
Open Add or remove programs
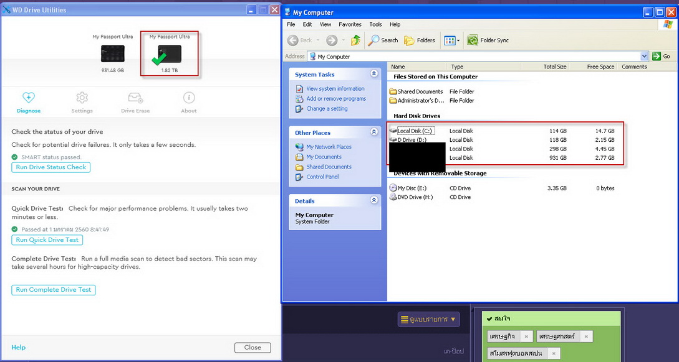(336, 98)
